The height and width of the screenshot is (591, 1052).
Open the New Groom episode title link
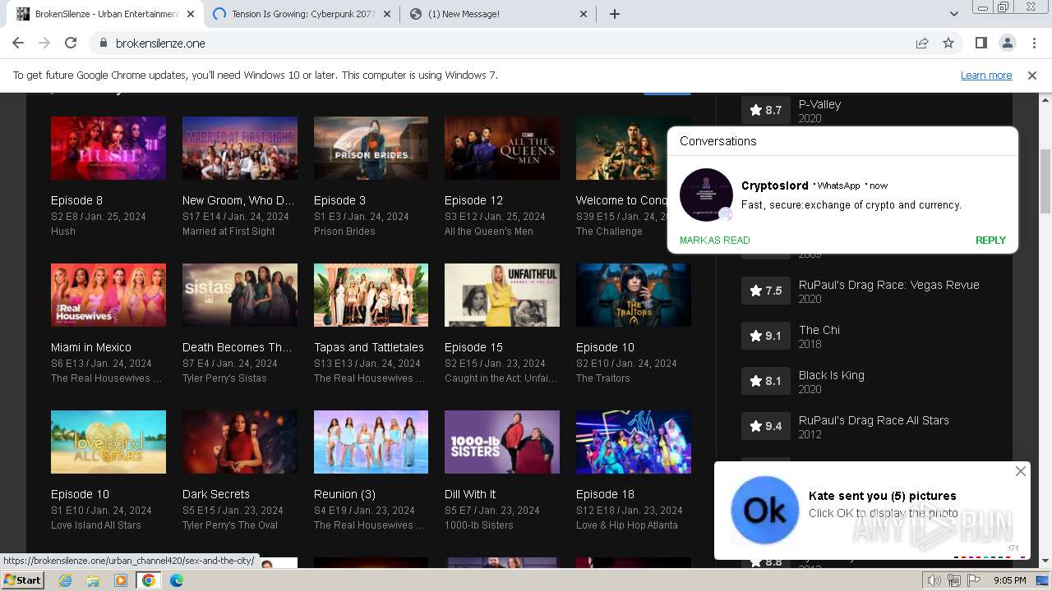(238, 200)
